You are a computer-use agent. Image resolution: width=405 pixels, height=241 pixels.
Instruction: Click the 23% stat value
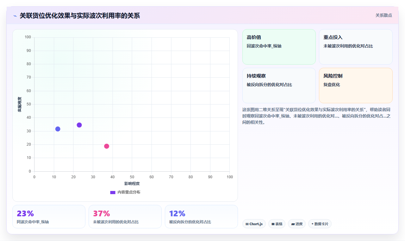tap(25, 213)
